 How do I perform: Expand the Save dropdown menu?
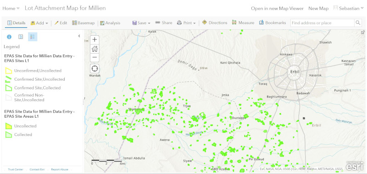click(x=141, y=23)
